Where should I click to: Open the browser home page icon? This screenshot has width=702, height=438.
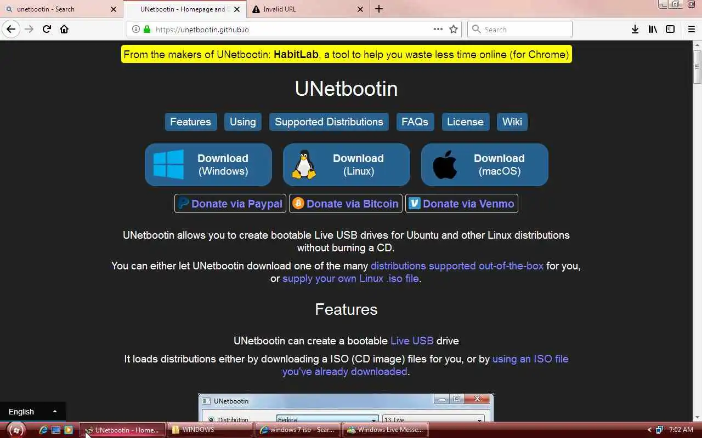64,29
